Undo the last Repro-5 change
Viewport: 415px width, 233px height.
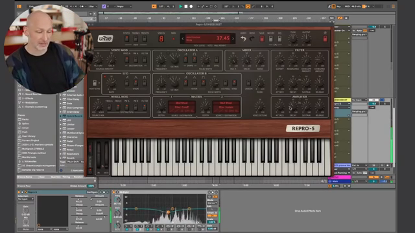click(x=243, y=39)
